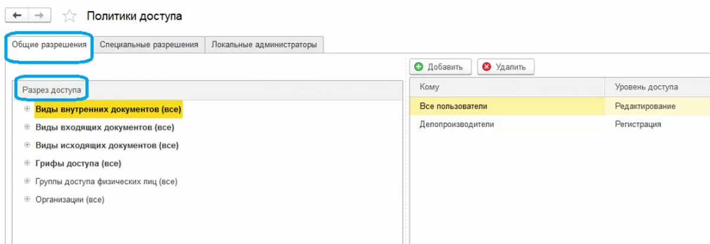Click the Уровень доступа column header
The width and height of the screenshot is (710, 244).
646,87
